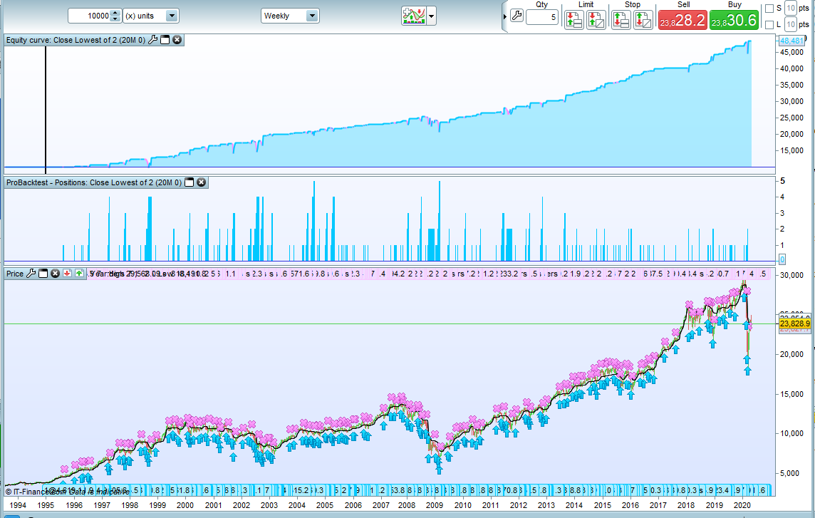
Task: Click the 0 baseline label on positions axis
Action: click(782, 259)
